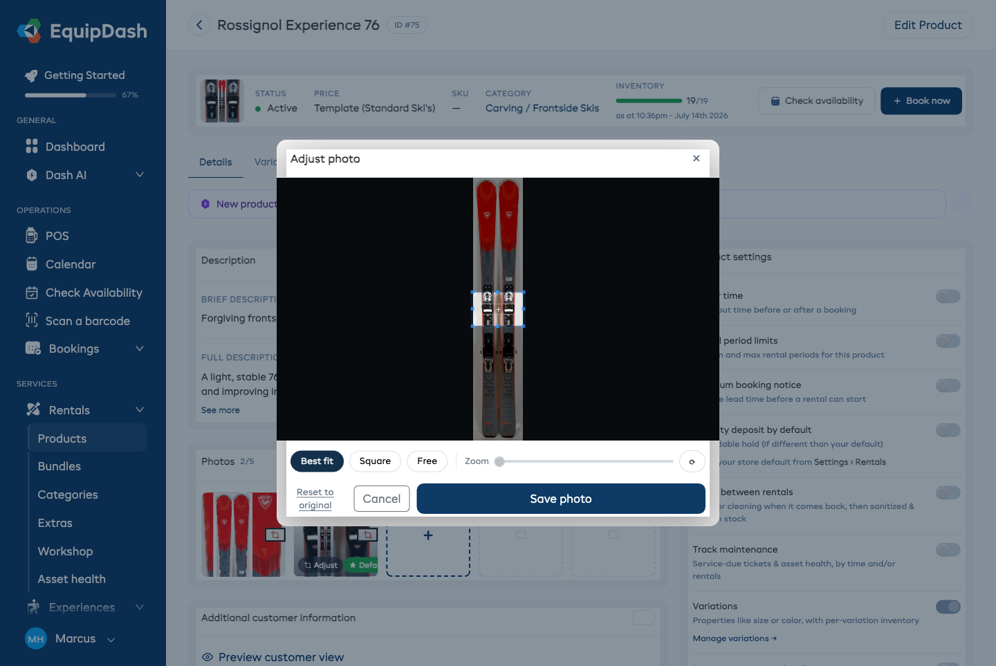Click the Zoom slider handle

tap(499, 461)
